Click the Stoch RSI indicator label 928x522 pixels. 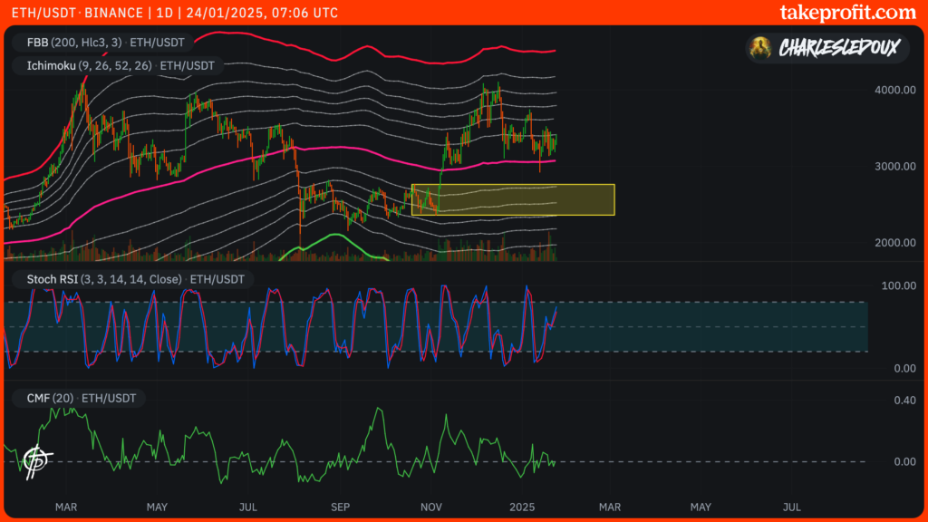pos(129,279)
